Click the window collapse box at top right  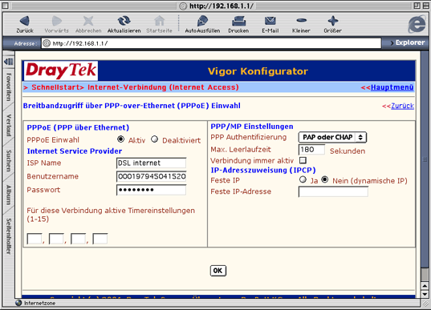pyautogui.click(x=425, y=6)
